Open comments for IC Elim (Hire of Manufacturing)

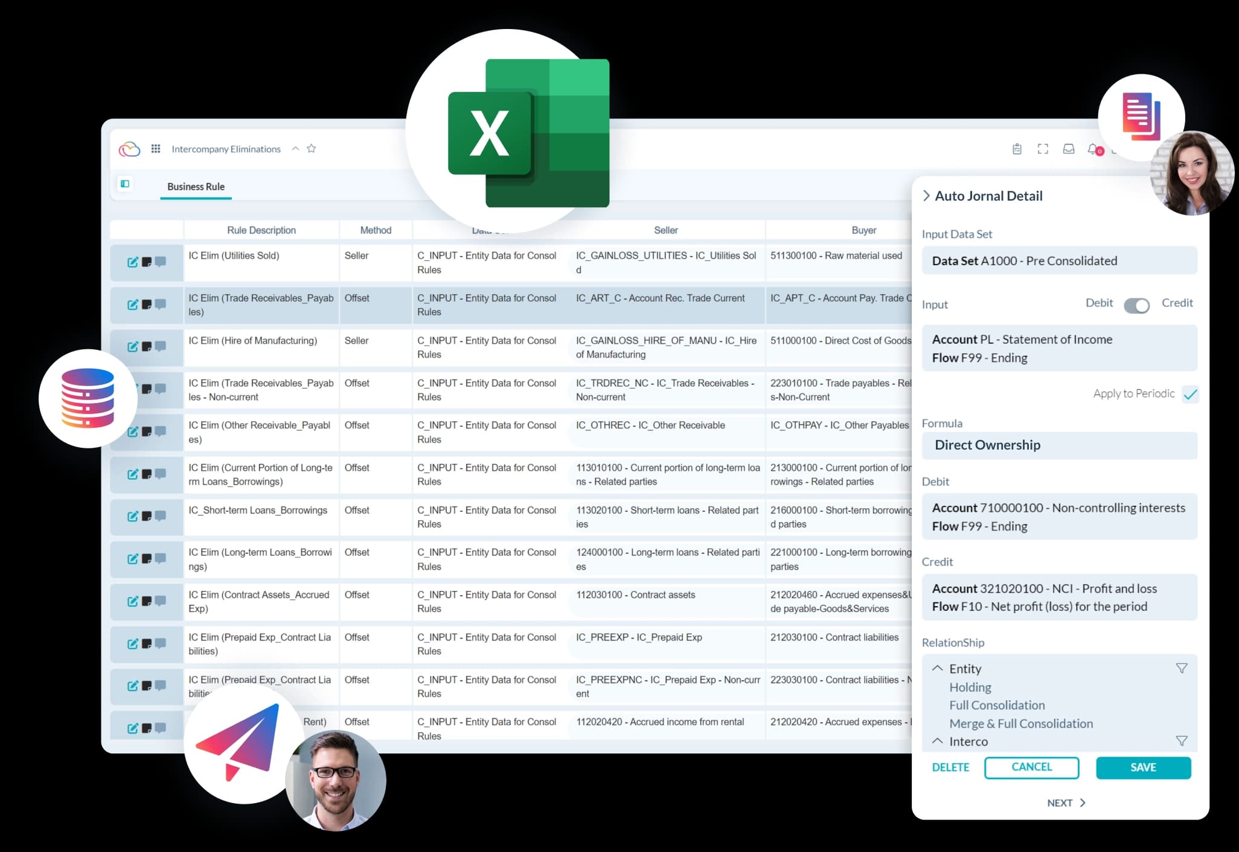(x=161, y=346)
